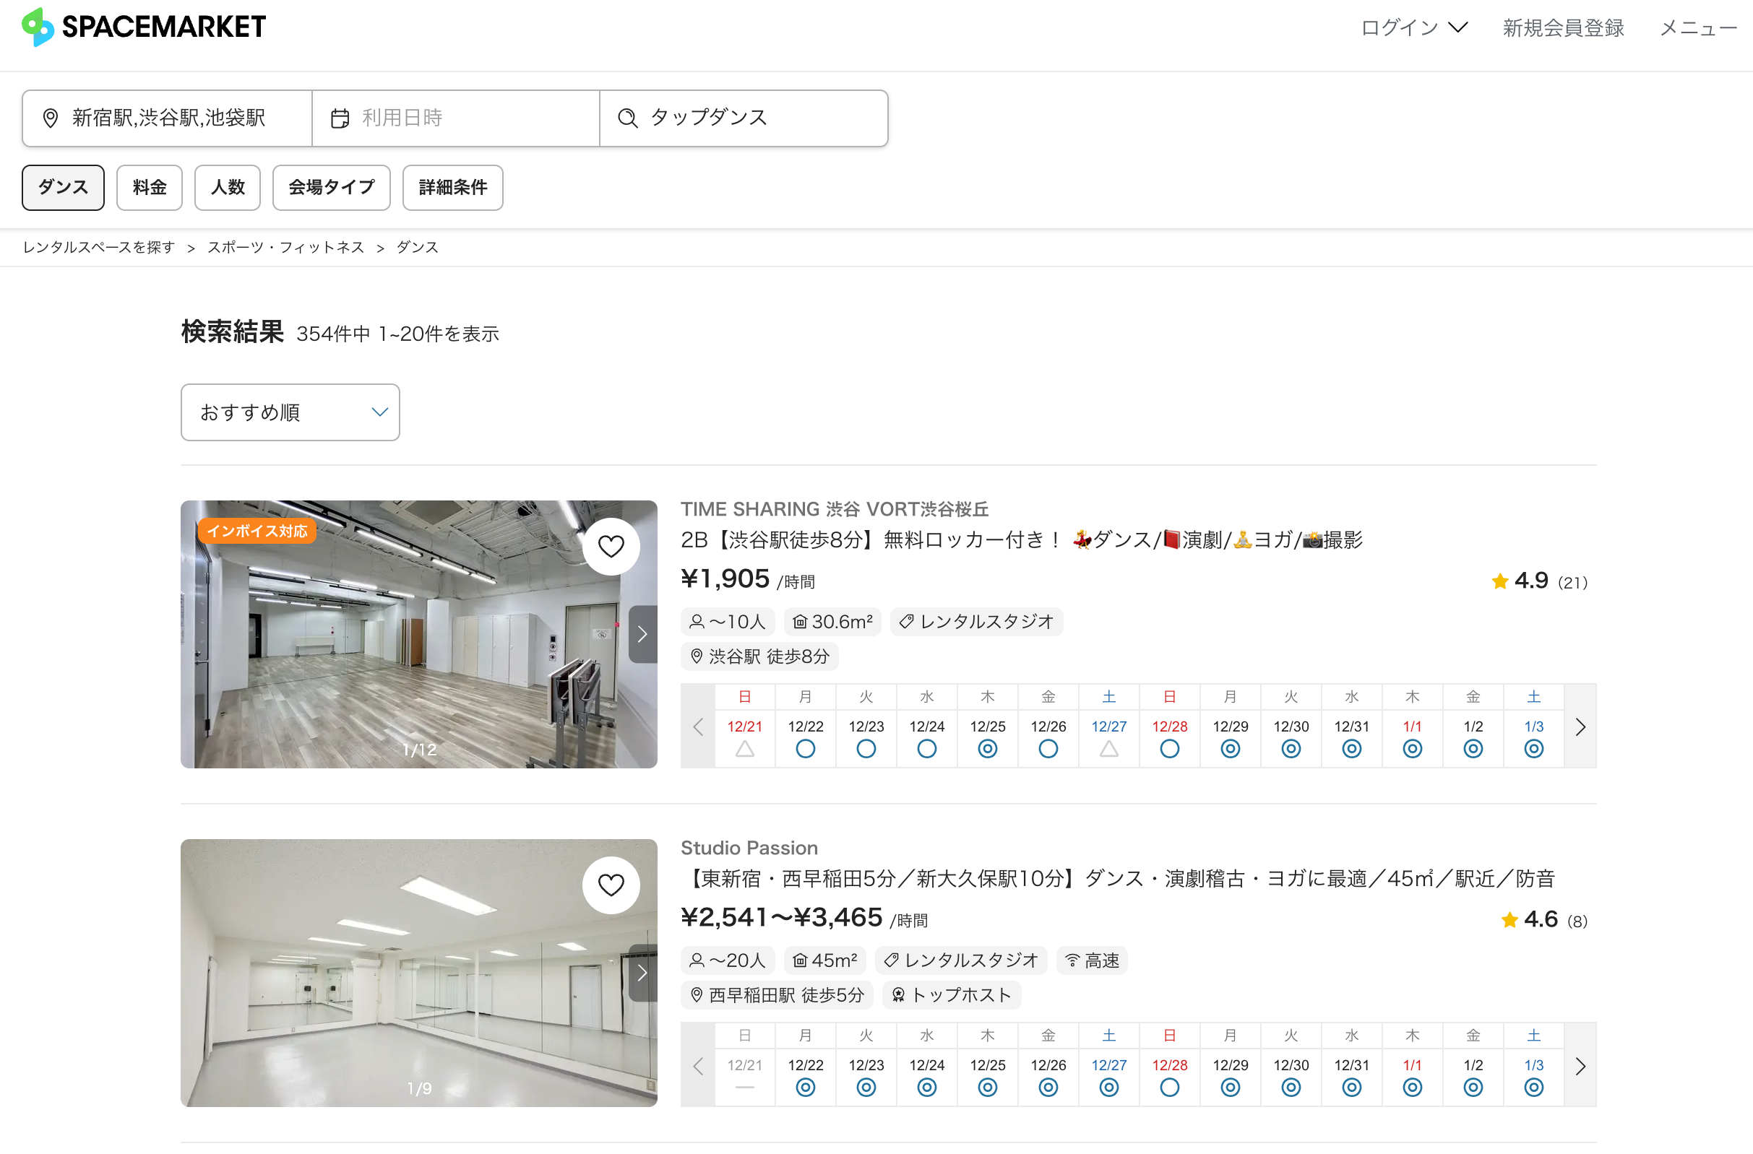Click the SPACEMARKET logo
This screenshot has width=1753, height=1154.
(144, 27)
